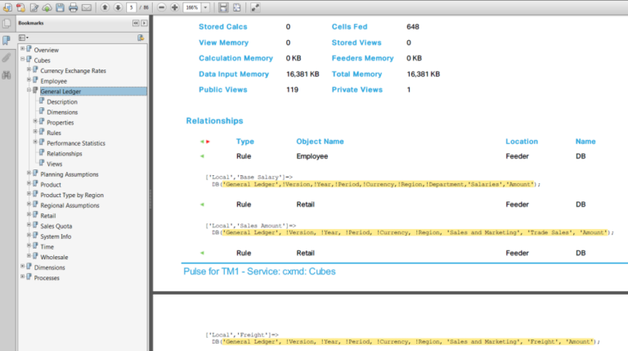Image resolution: width=628 pixels, height=351 pixels.
Task: Go to the next page arrow
Action: (x=118, y=7)
